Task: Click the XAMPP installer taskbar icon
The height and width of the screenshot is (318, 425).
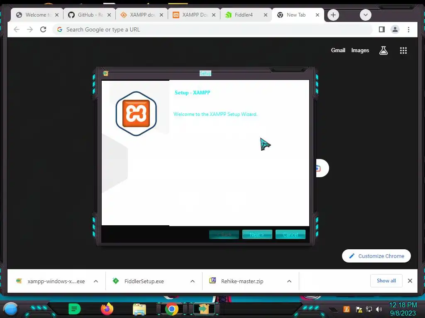Action: click(x=204, y=309)
